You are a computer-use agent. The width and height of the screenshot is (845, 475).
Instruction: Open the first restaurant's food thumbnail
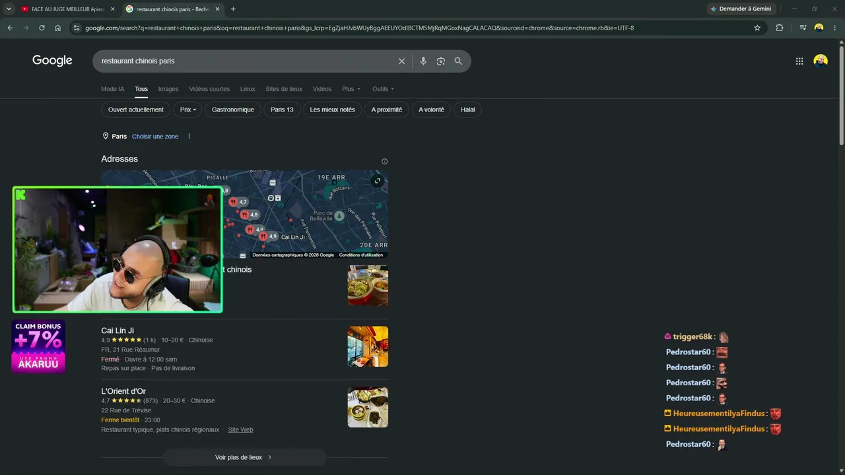(x=368, y=286)
